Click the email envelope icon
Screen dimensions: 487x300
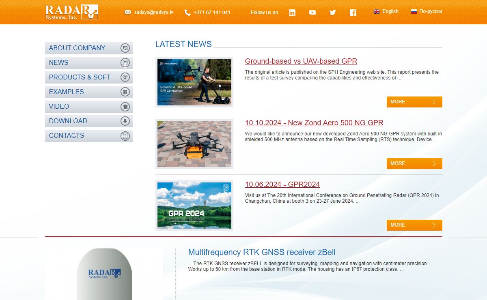tap(128, 12)
